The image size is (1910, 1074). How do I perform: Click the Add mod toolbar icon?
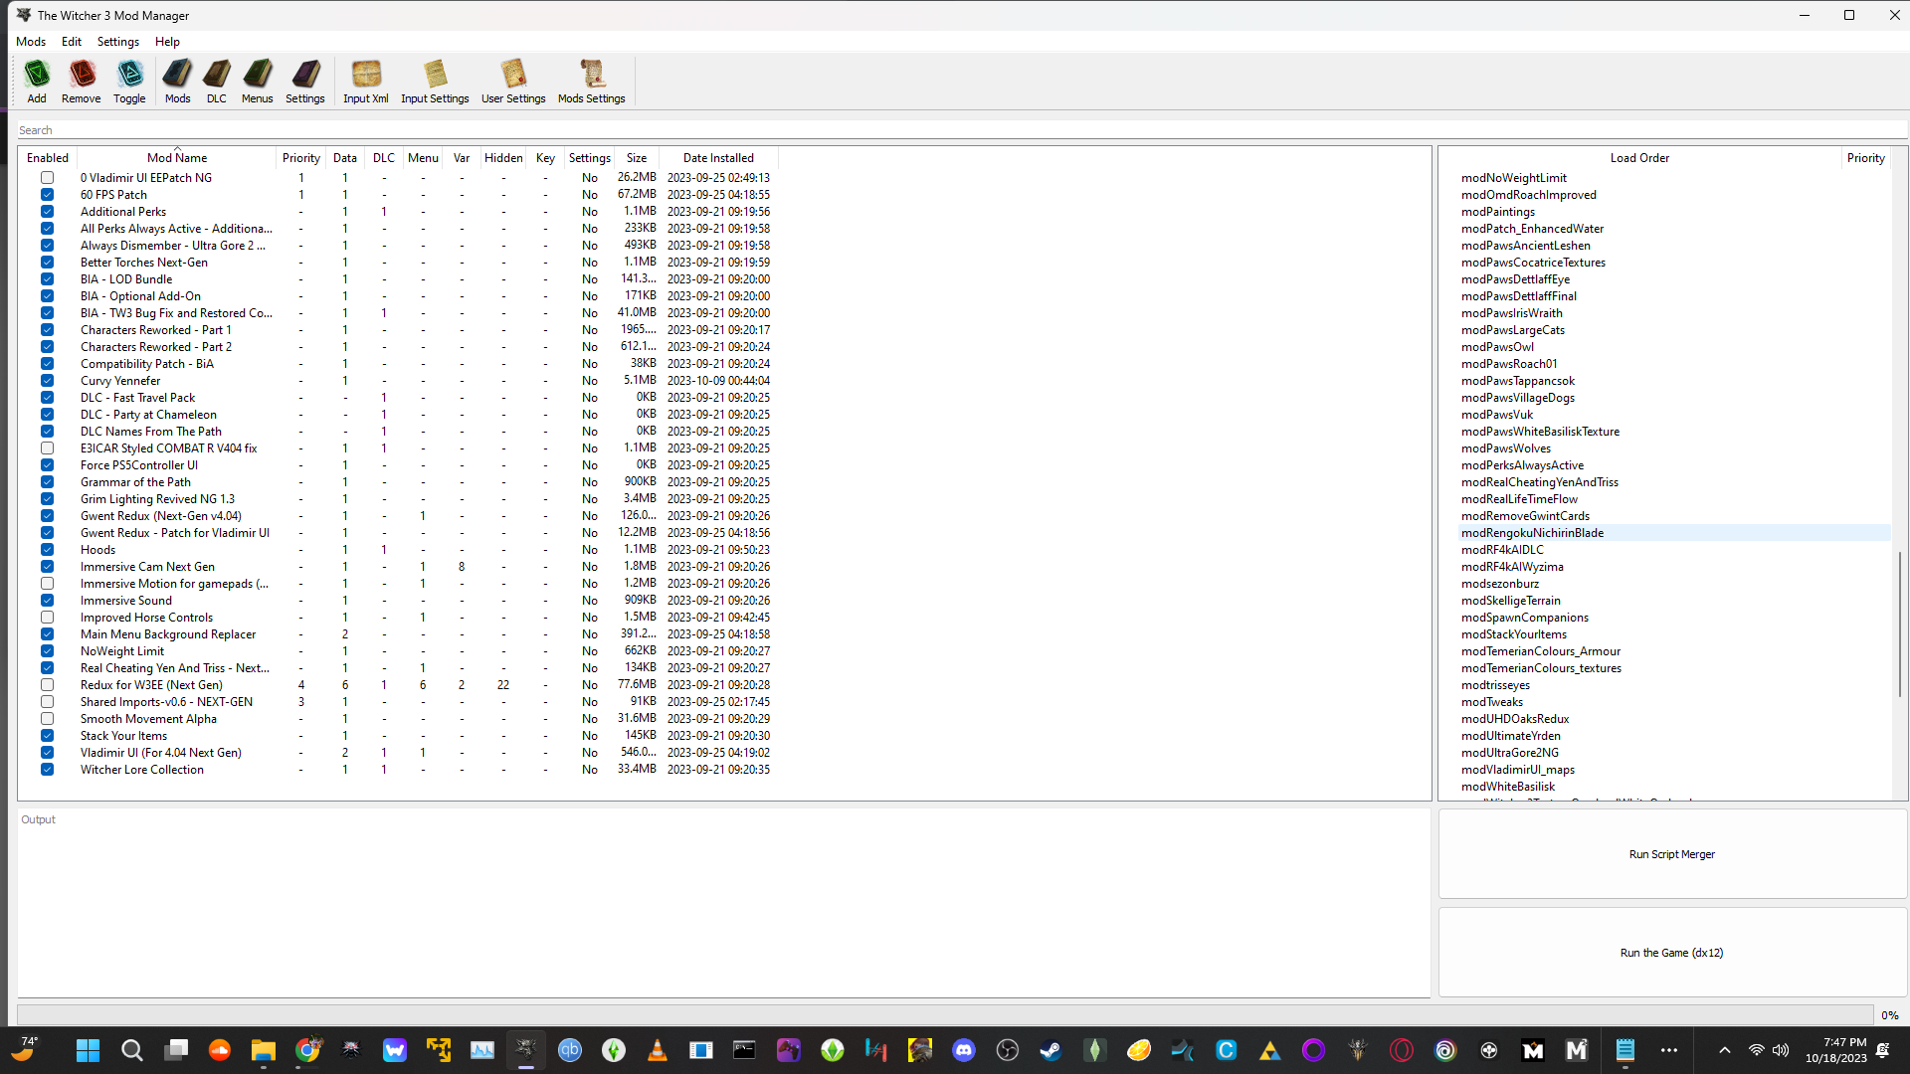(x=37, y=82)
